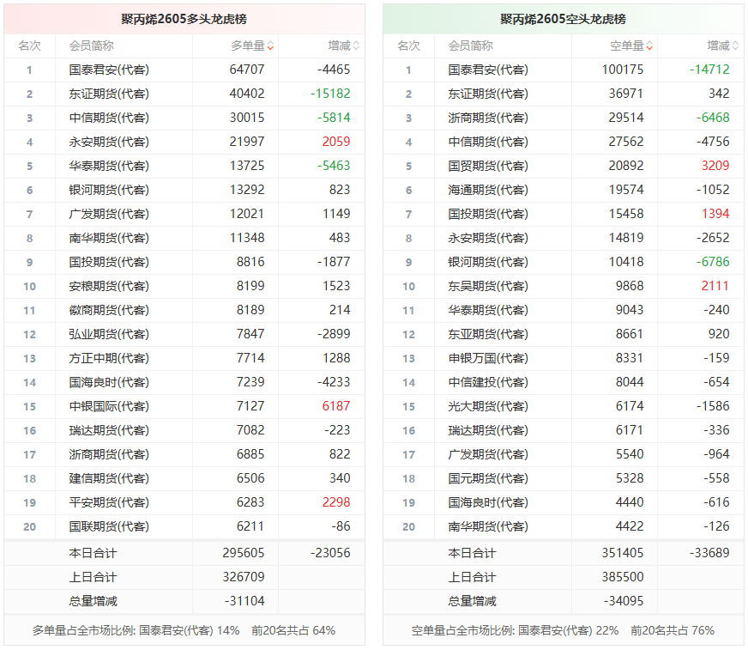Click sort icon next to 空单量 header
This screenshot has width=748, height=650.
(650, 46)
